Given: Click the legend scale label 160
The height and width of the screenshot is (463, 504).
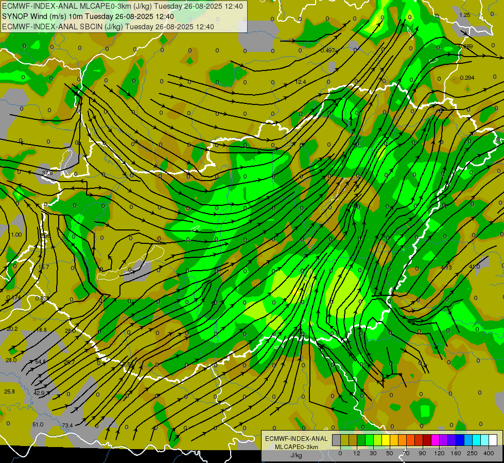Looking at the screenshot, I should click(x=456, y=453).
